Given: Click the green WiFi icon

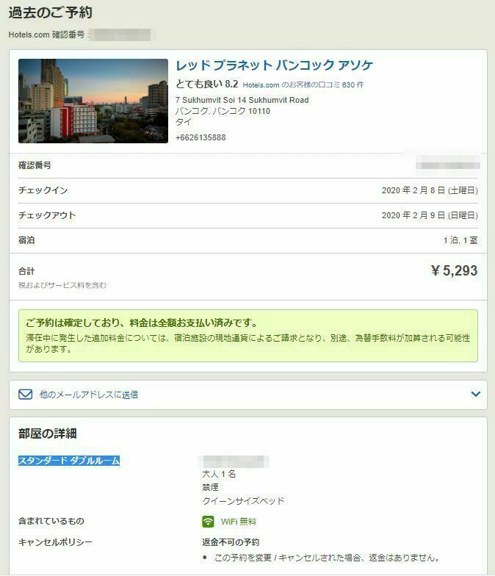Looking at the screenshot, I should [x=208, y=522].
